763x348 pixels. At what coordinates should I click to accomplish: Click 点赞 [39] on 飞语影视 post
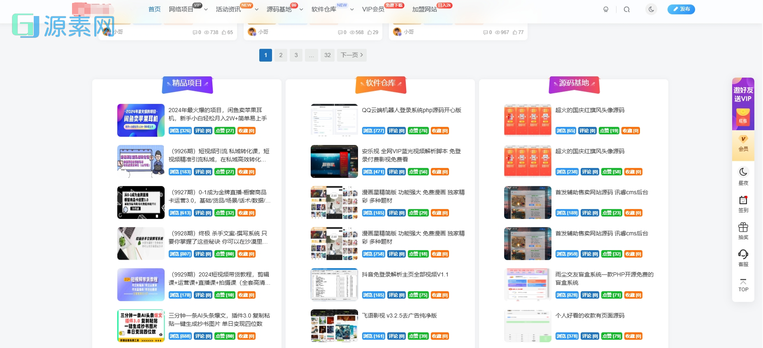tap(418, 336)
